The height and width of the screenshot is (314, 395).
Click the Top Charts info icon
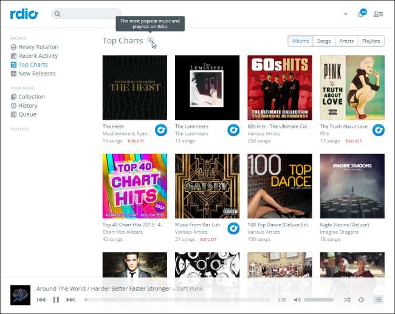coord(150,40)
